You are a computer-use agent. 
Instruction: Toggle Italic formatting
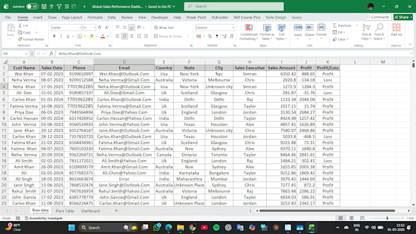click(x=61, y=36)
